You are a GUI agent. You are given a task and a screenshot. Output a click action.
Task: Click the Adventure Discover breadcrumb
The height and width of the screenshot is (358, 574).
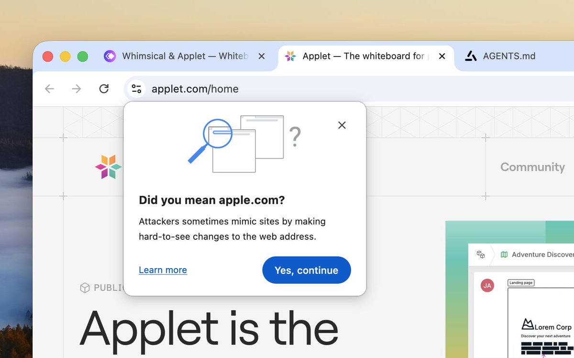(542, 255)
